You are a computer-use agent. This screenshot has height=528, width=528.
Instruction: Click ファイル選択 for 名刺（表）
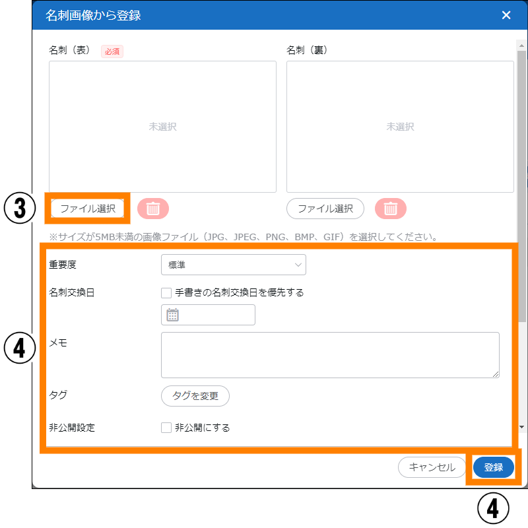[x=88, y=209]
